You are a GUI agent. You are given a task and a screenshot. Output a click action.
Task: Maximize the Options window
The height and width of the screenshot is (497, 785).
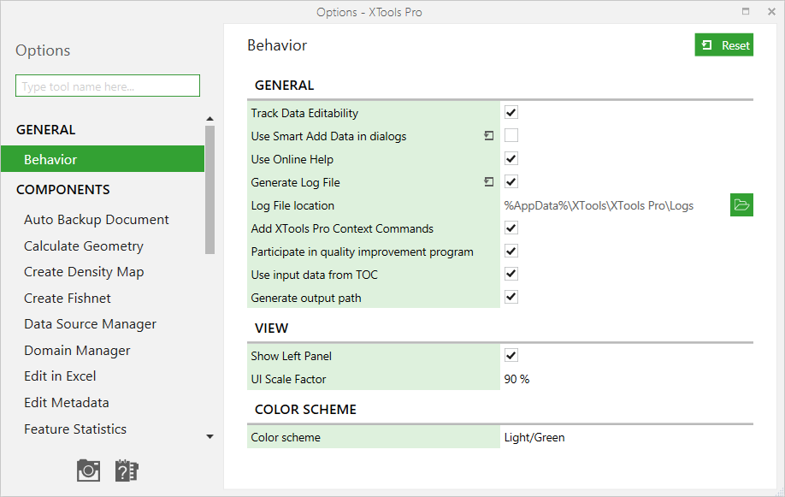(746, 11)
